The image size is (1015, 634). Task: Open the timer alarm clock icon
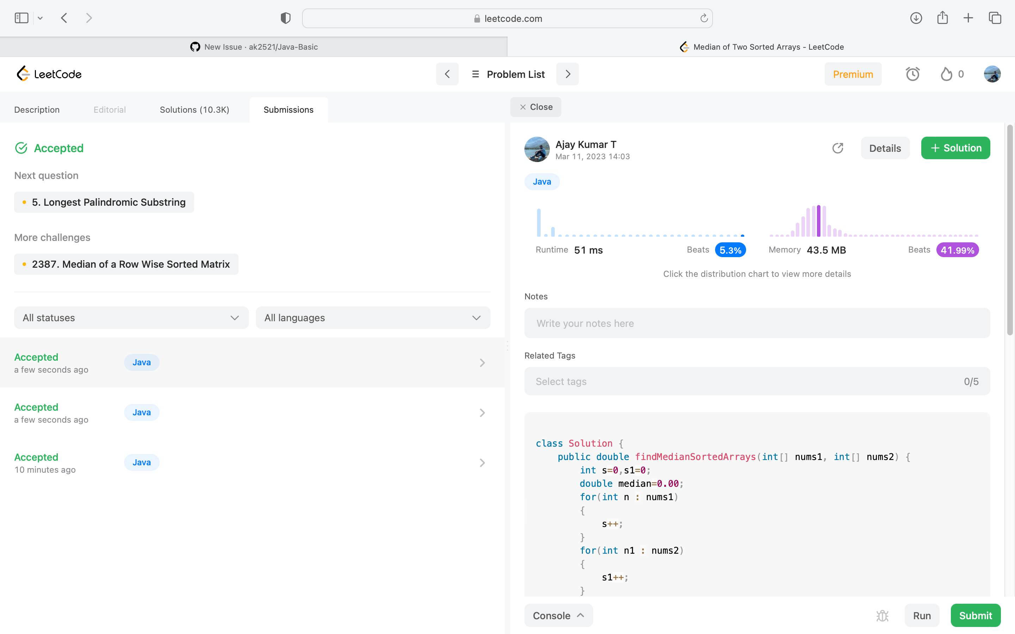click(912, 74)
